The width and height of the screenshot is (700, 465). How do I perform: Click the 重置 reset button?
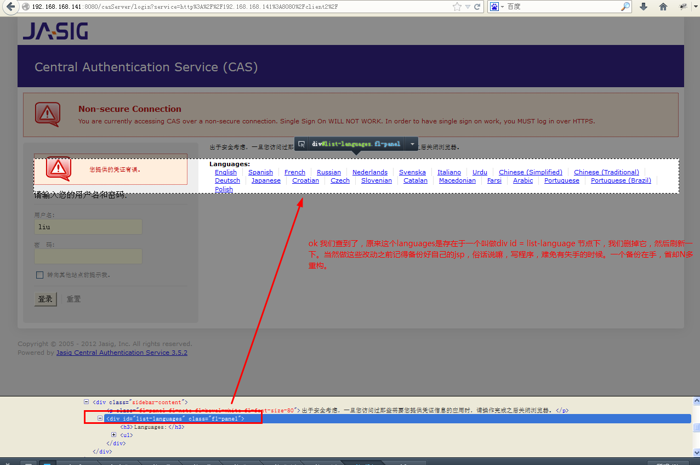click(x=74, y=299)
